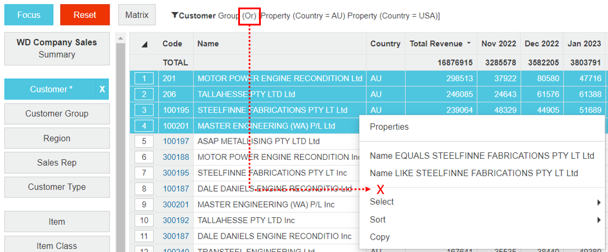This screenshot has width=608, height=252.
Task: Remove Customer filter with the X button
Action: (x=103, y=89)
